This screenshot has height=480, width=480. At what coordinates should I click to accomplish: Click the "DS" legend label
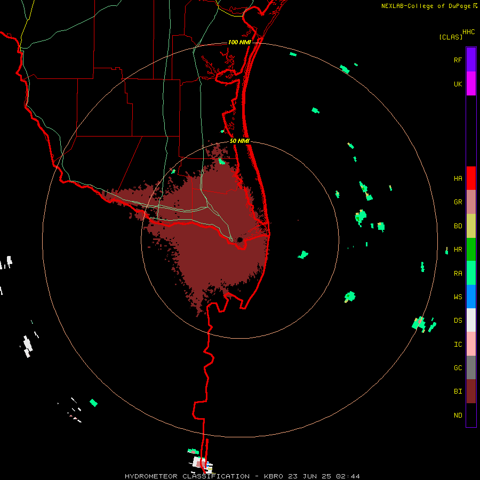tap(458, 320)
